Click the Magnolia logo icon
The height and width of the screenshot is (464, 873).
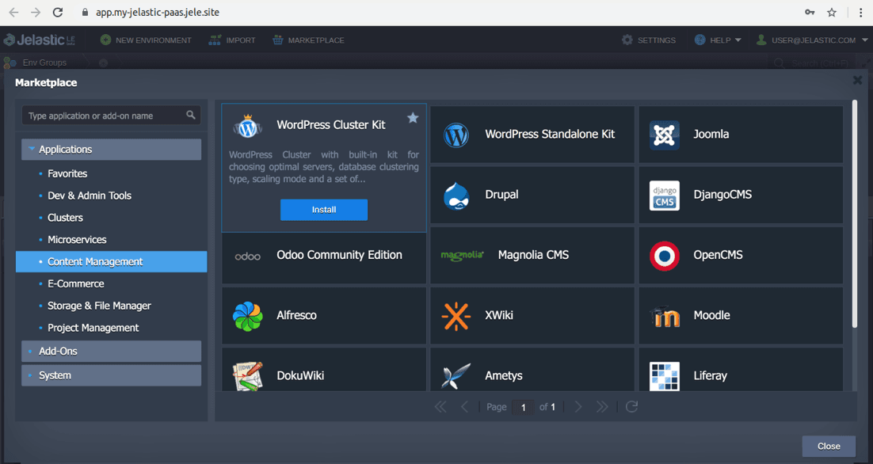coord(462,256)
